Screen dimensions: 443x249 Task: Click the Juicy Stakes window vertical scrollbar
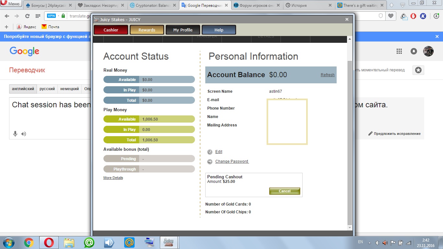tap(349, 143)
